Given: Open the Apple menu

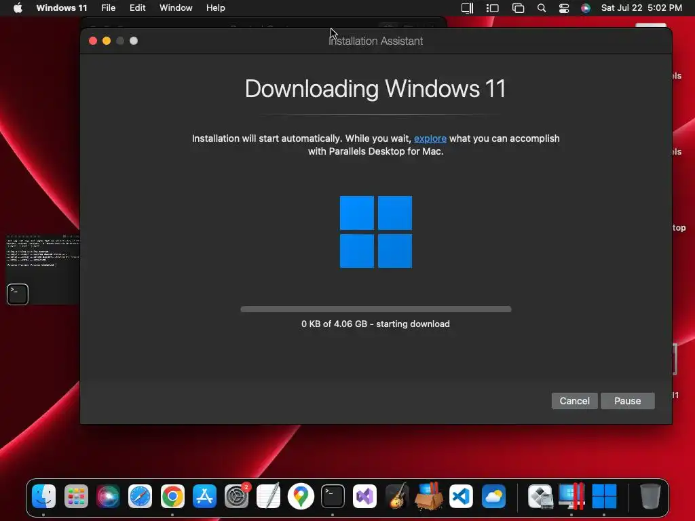Looking at the screenshot, I should (18, 7).
